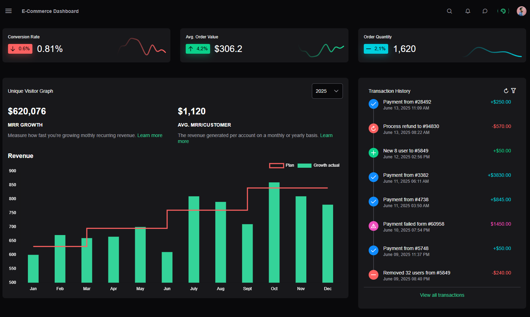
Task: Open the MRR GROWTH section heading
Action: click(25, 124)
